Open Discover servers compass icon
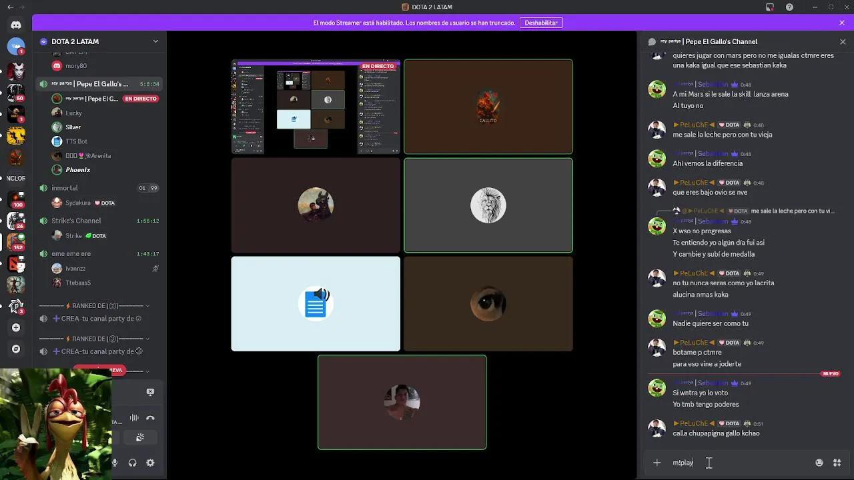Screen dimensions: 854x480 click(x=16, y=349)
